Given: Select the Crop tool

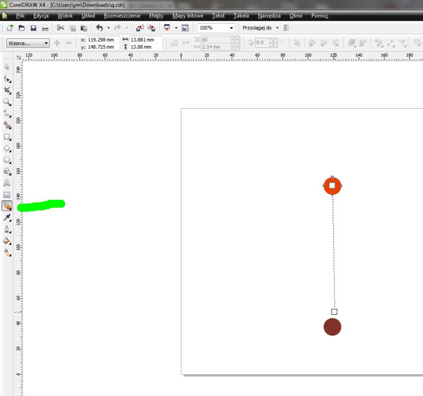Looking at the screenshot, I should point(7,90).
